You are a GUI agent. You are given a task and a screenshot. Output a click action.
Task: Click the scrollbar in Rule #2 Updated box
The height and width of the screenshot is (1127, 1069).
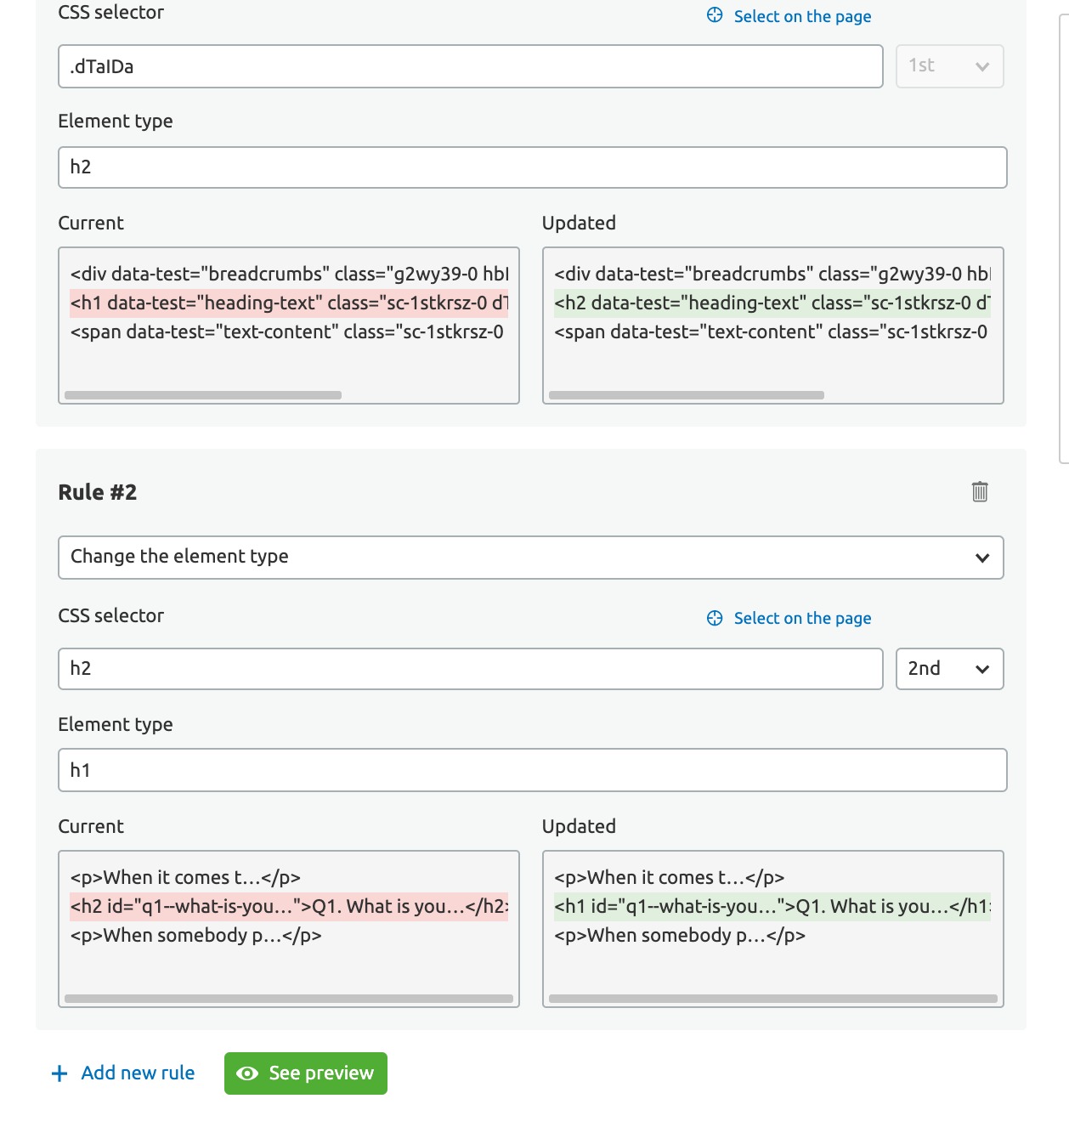pos(772,999)
